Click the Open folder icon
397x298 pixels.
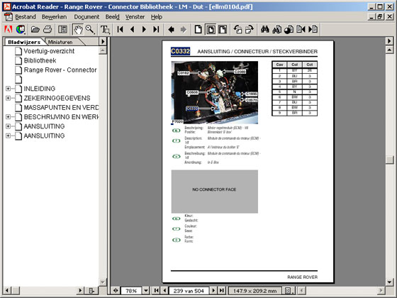tap(35, 29)
